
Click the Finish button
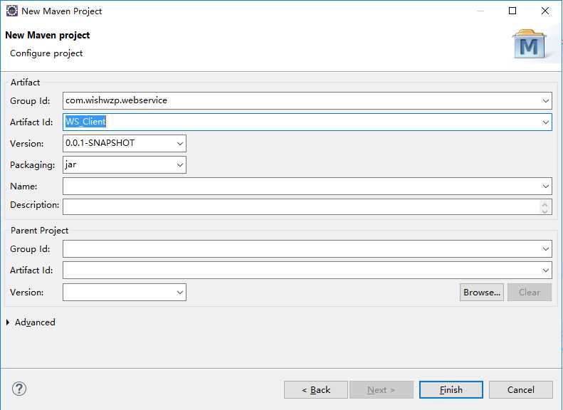451,389
